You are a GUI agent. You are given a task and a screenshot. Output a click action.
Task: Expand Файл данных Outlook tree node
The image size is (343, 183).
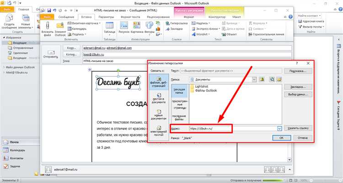4,67
